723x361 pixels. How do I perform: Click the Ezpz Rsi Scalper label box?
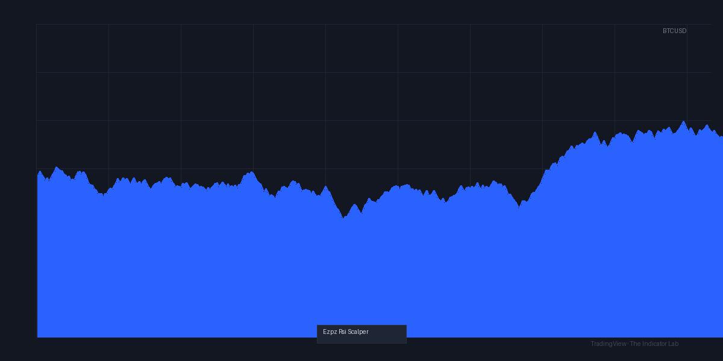[361, 334]
